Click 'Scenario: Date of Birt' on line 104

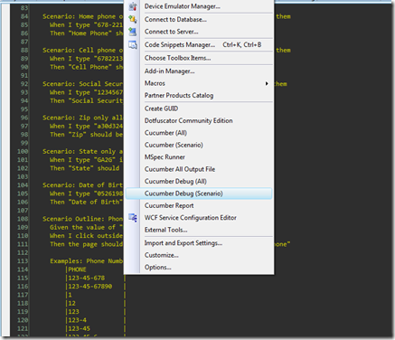click(82, 185)
